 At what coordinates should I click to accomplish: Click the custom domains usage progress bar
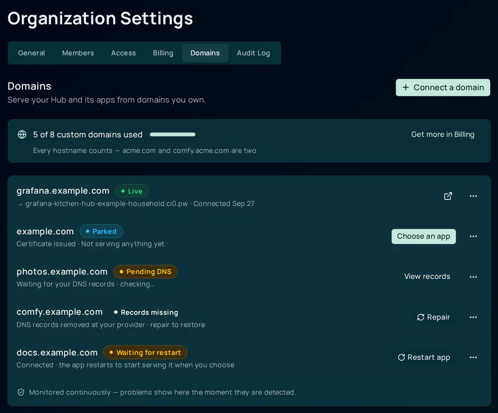click(x=172, y=135)
